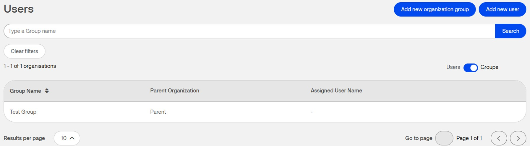Click the Parent cell in Test Group row

pyautogui.click(x=158, y=112)
